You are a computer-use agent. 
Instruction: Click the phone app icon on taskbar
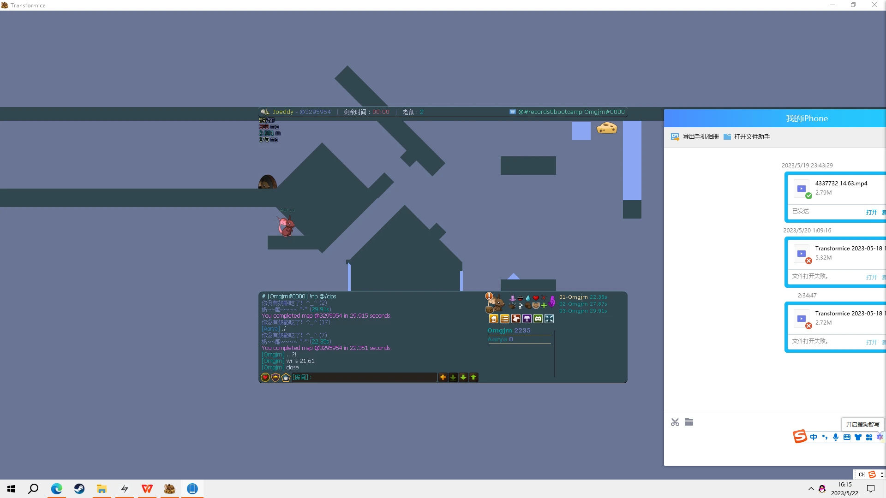192,489
